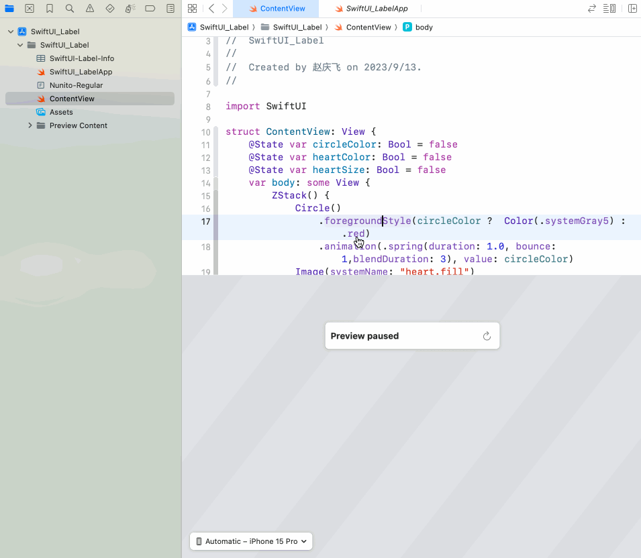This screenshot has height=558, width=641.
Task: Click the body item in the breadcrumb
Action: pyautogui.click(x=424, y=27)
